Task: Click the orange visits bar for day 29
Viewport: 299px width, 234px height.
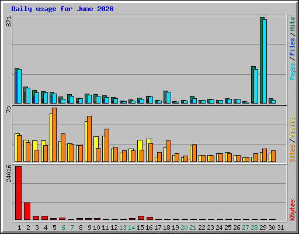Action: tap(265, 155)
